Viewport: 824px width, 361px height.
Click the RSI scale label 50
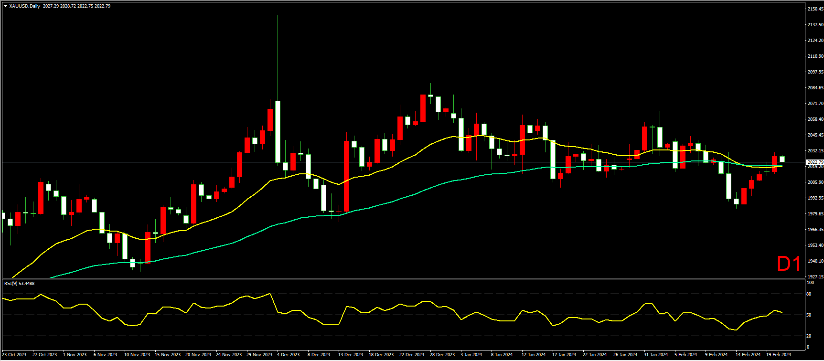[809, 315]
